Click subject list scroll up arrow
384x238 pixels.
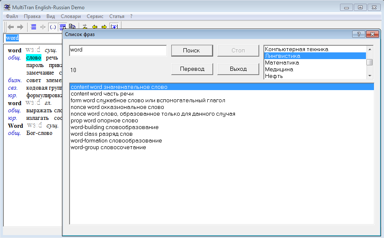click(369, 49)
